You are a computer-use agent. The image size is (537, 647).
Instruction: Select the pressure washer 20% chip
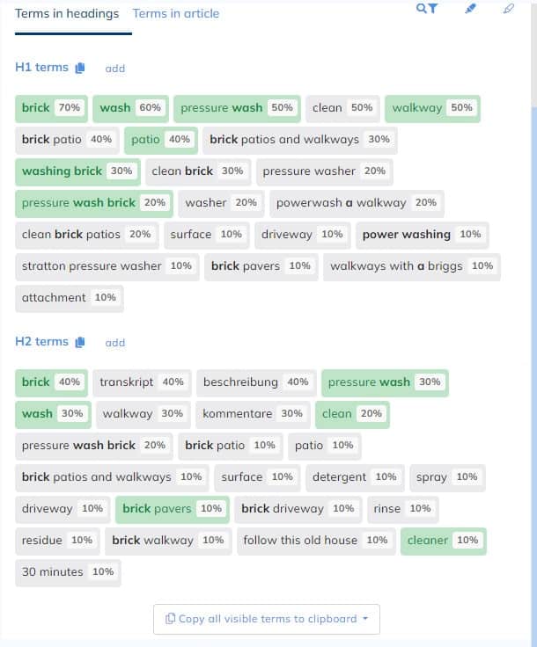point(325,171)
